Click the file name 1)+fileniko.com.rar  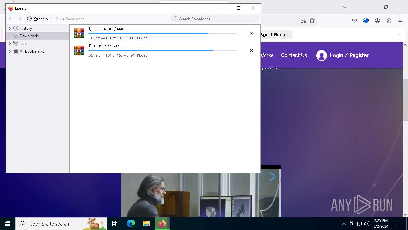[x=104, y=46]
